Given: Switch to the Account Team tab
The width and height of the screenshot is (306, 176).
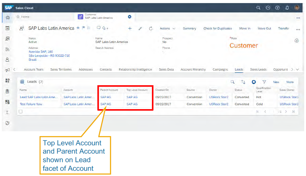Looking at the screenshot, I should click(x=34, y=69).
